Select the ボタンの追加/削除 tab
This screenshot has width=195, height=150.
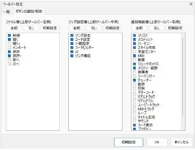(x=29, y=12)
